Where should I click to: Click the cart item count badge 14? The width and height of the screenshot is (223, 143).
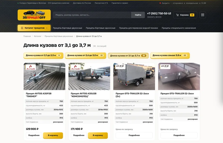pyautogui.click(x=192, y=15)
